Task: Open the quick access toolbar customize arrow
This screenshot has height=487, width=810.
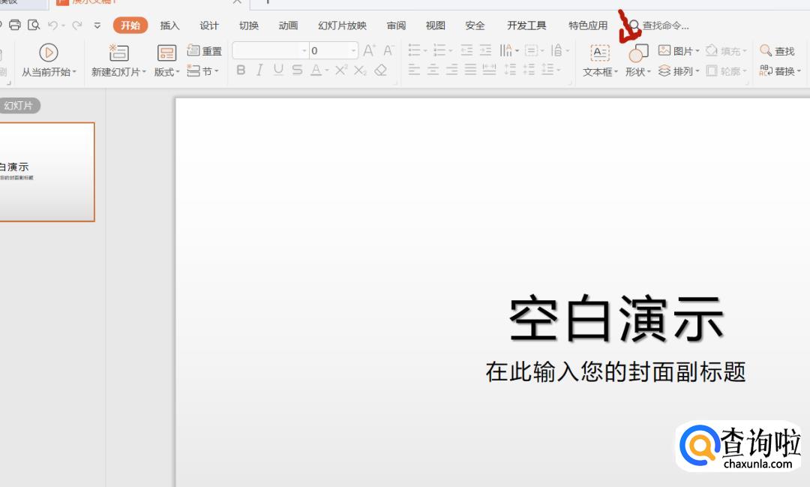Action: [x=97, y=26]
